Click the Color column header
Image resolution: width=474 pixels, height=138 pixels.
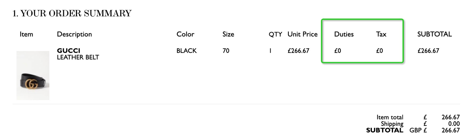pos(185,34)
